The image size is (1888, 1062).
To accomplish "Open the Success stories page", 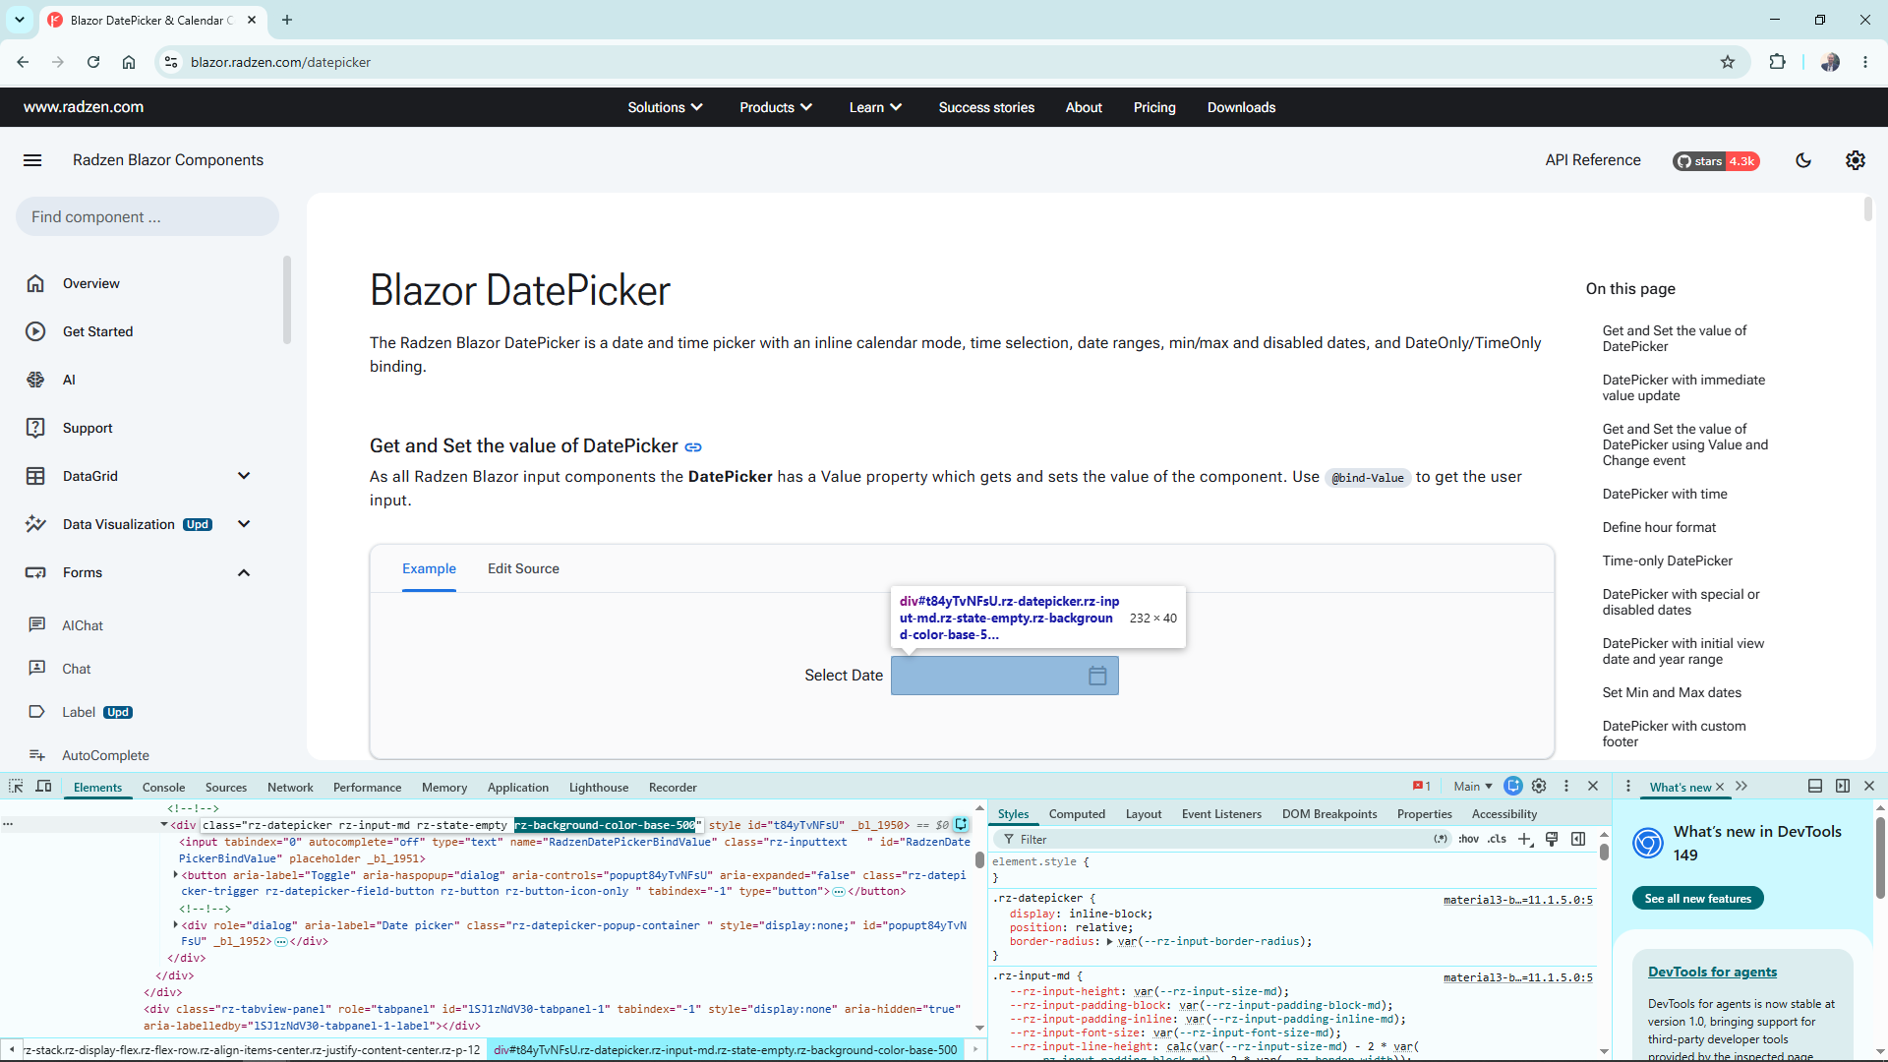I will point(986,107).
